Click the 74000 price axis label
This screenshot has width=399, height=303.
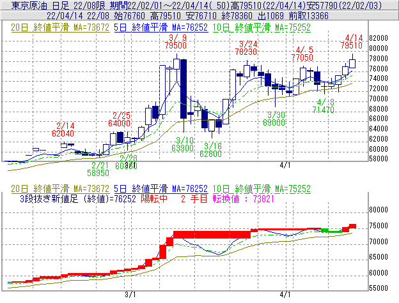379,78
